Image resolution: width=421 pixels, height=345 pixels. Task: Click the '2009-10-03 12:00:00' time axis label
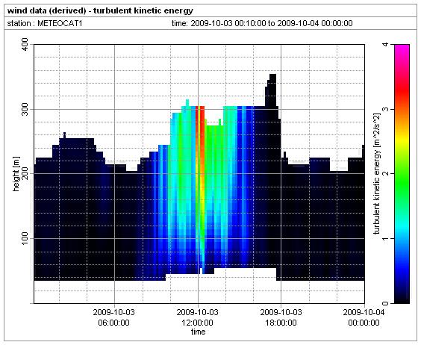click(x=198, y=317)
